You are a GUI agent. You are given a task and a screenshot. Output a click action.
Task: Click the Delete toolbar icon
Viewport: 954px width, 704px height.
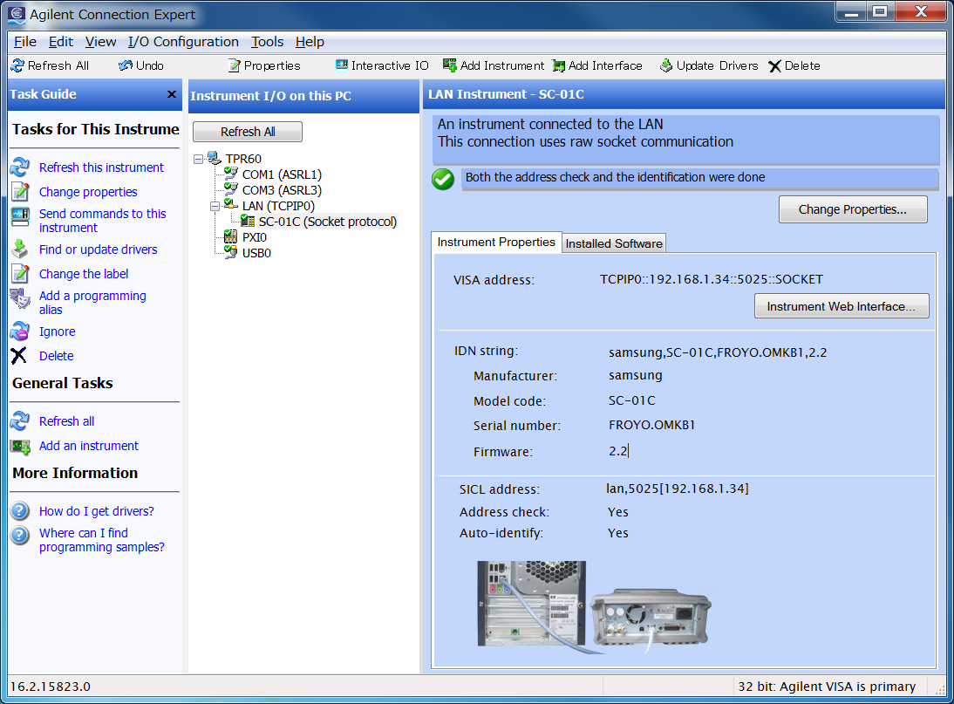(774, 66)
